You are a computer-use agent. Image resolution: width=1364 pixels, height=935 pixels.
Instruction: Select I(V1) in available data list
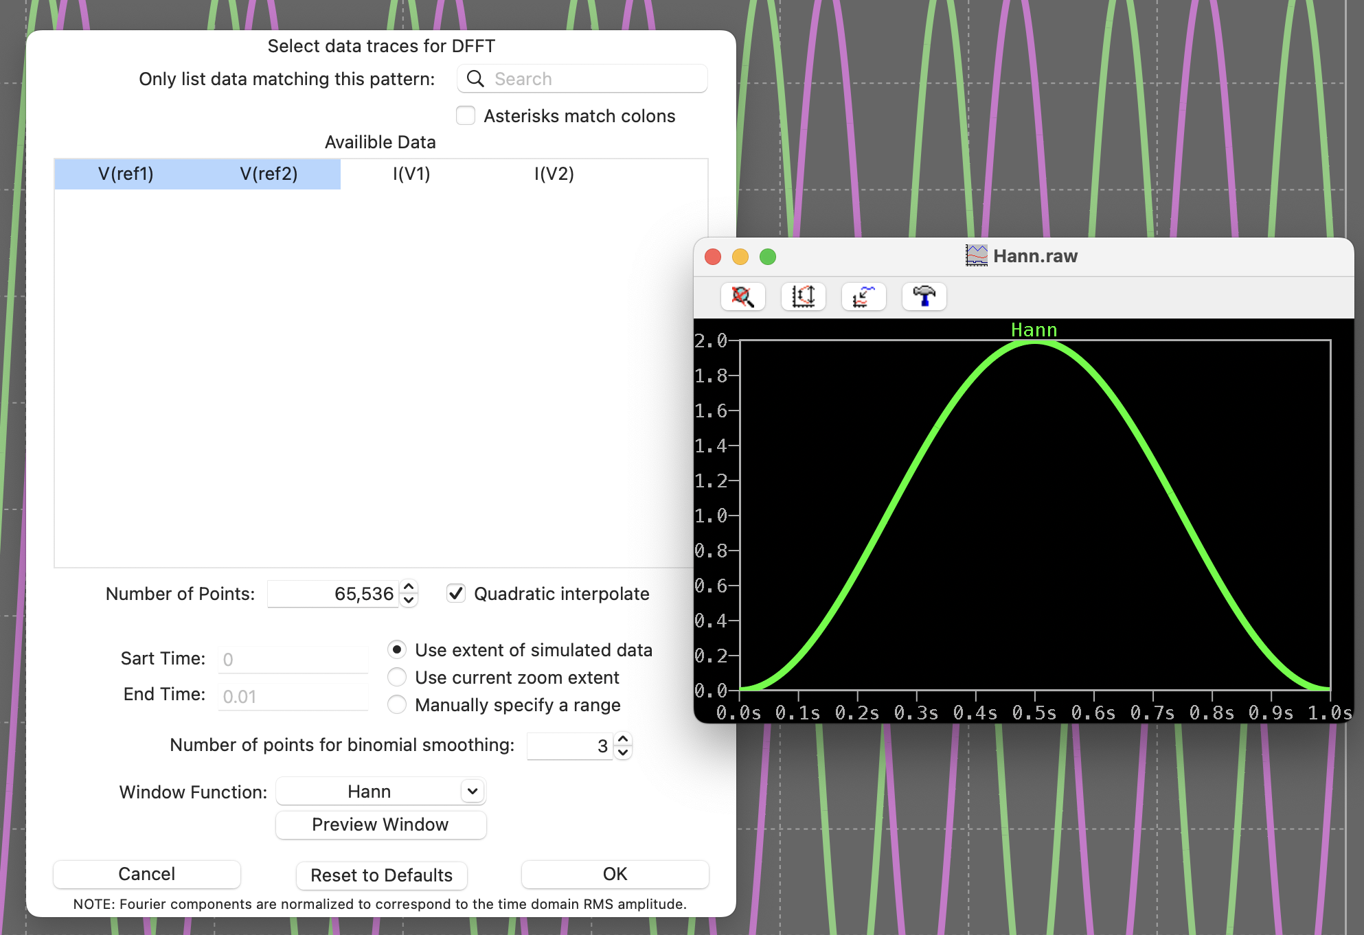[411, 174]
